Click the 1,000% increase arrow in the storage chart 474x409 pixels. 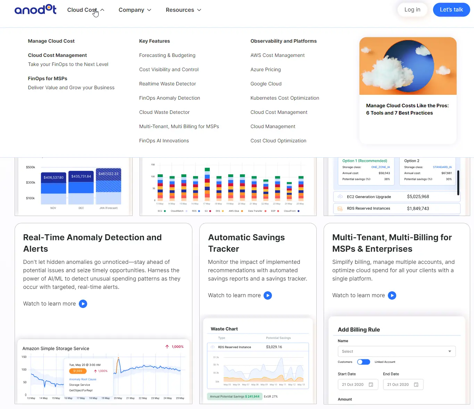pyautogui.click(x=167, y=347)
